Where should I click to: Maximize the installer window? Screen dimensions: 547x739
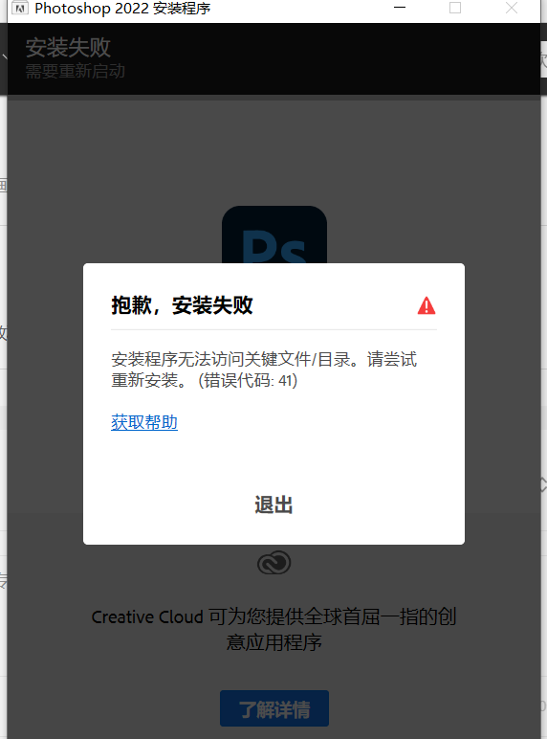point(455,8)
